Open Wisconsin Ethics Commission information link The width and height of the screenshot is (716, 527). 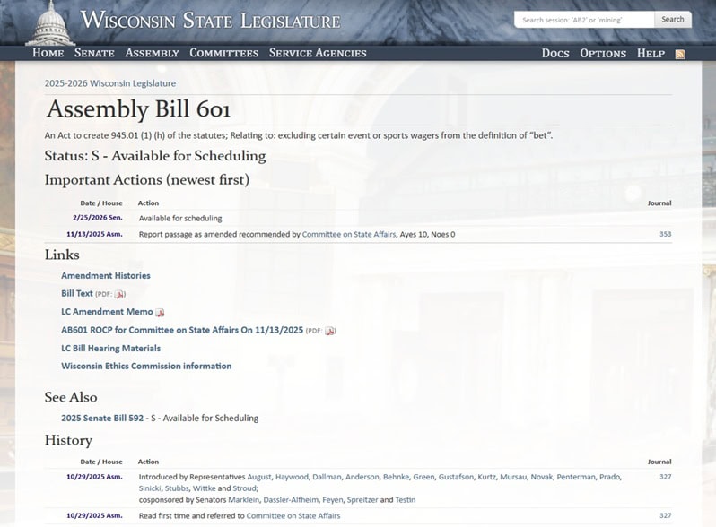tap(146, 366)
